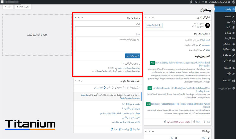Open 'Introducing Site Mailer by Elementor' article
Screen dimensions: 236x139
click(182, 64)
